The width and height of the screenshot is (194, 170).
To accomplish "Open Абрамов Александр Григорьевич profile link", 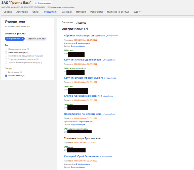I will pos(84,36).
